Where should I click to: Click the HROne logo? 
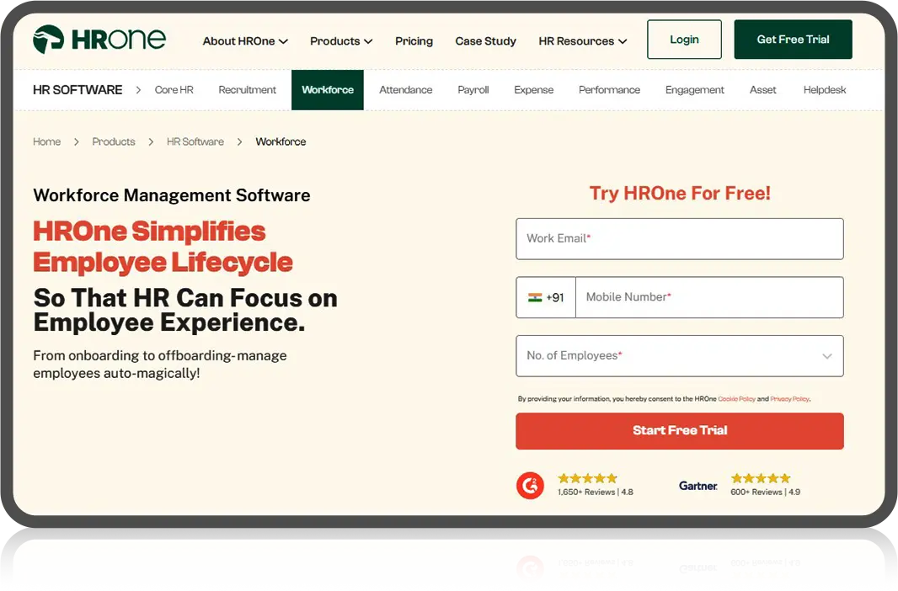click(x=99, y=38)
